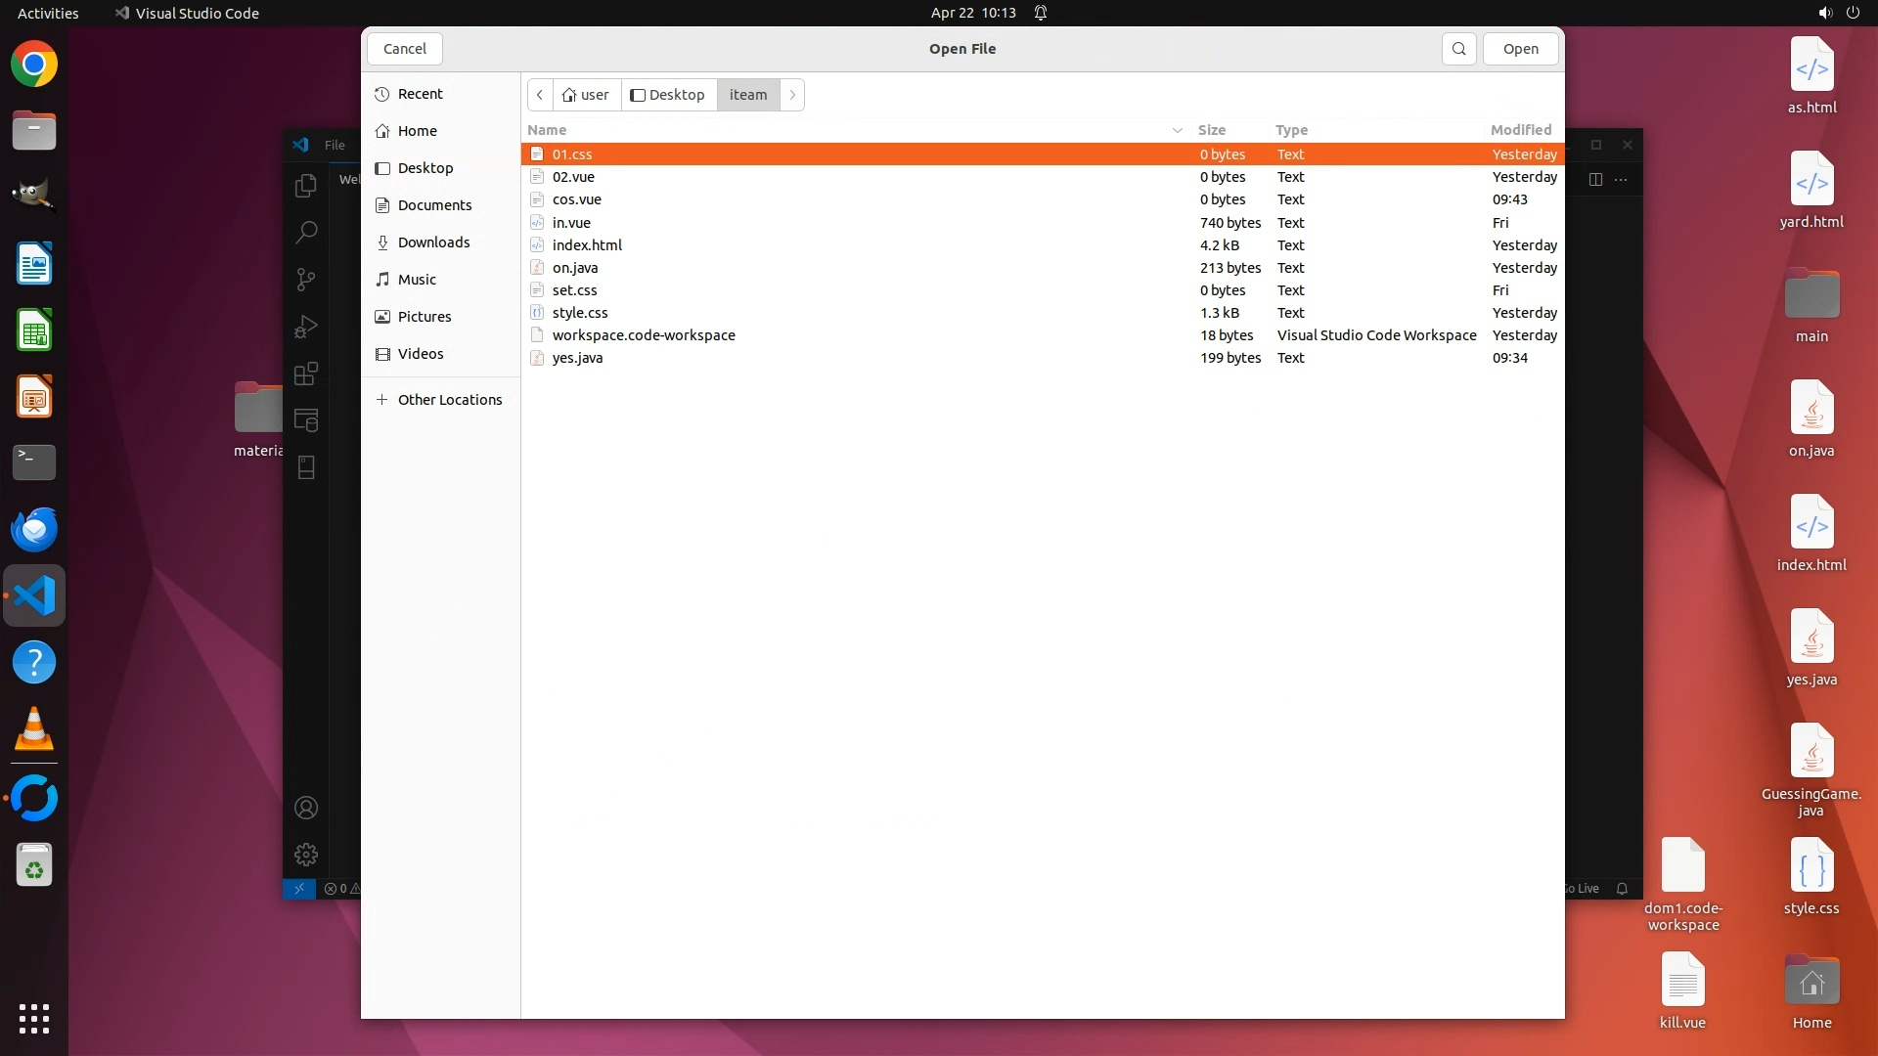1878x1056 pixels.
Task: Open VS Code Explorer activity icon
Action: (306, 185)
